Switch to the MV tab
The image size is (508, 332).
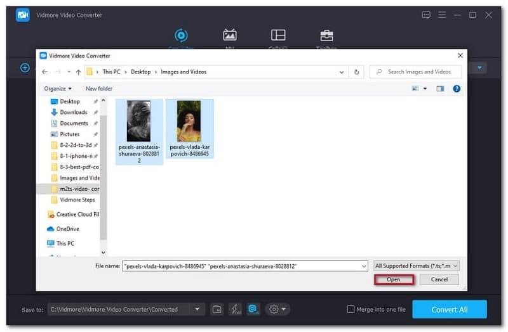(230, 35)
